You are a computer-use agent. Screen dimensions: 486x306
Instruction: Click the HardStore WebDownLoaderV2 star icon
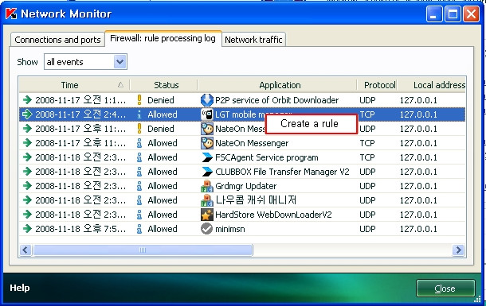coord(206,215)
